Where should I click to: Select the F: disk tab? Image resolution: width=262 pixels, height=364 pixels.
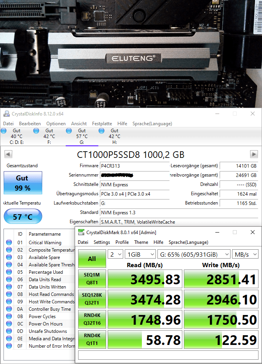(x=49, y=136)
